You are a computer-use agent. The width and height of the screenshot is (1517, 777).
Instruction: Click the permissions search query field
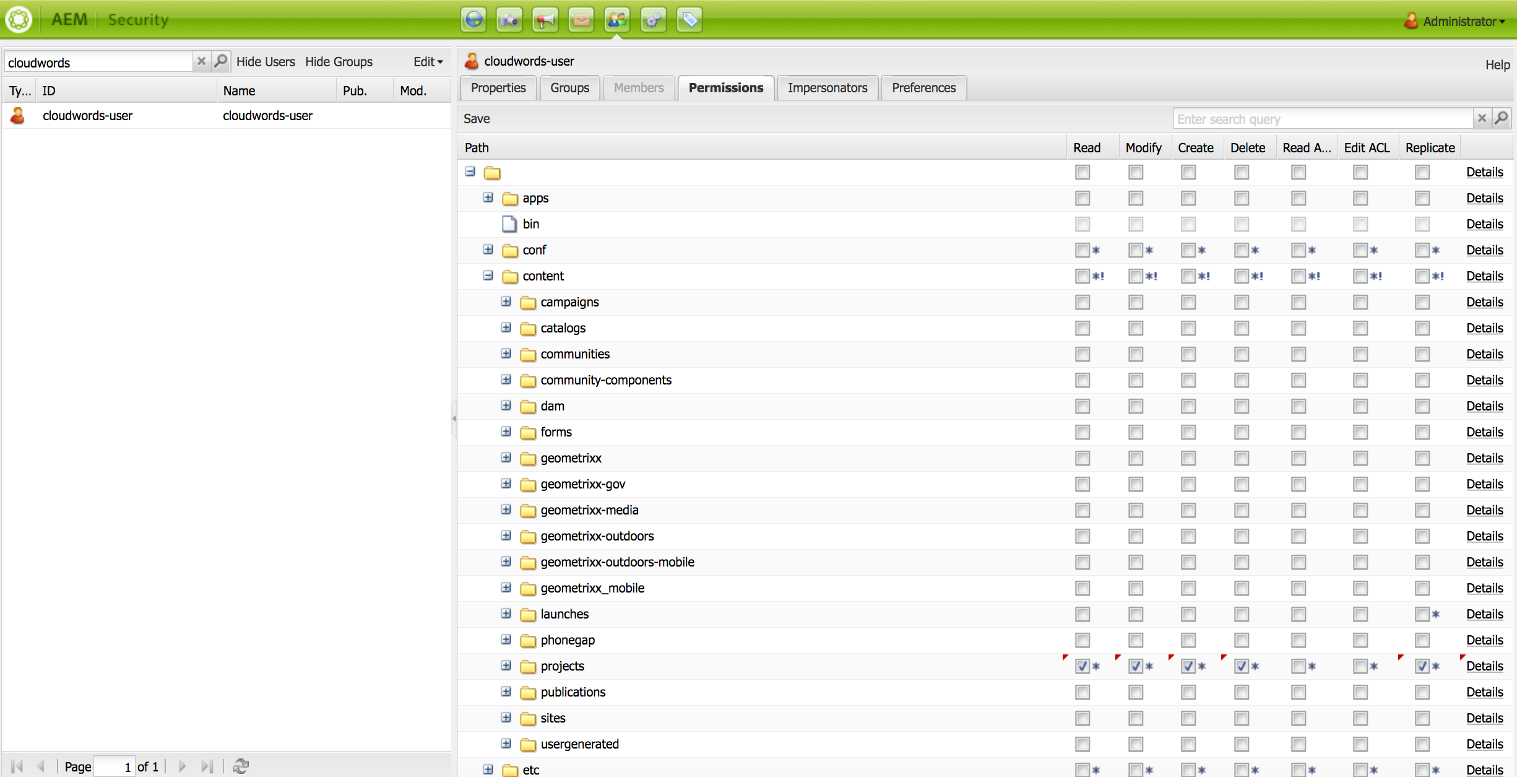(x=1323, y=119)
